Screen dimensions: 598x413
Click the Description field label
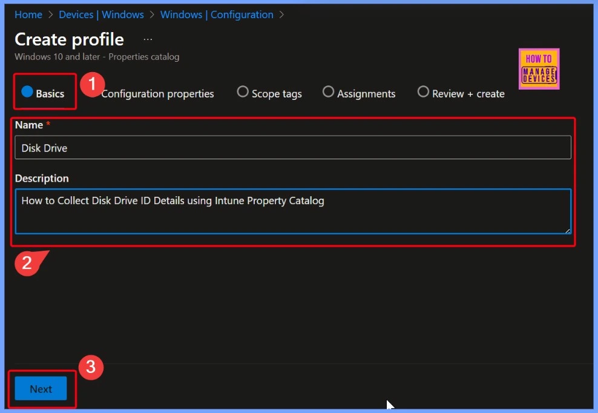coord(42,178)
